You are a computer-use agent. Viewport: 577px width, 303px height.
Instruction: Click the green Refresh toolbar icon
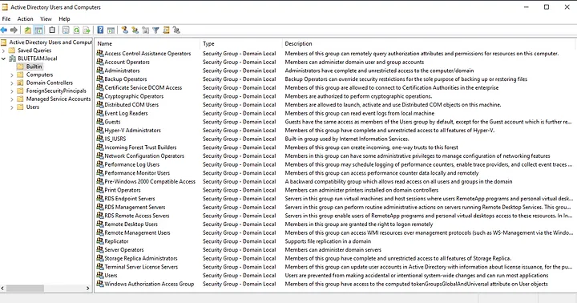pyautogui.click(x=76, y=30)
